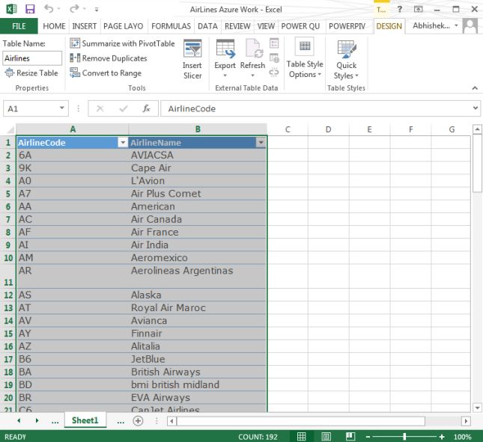
Task: Open the Customize Quick Access Toolbar arrow
Action: (97, 10)
